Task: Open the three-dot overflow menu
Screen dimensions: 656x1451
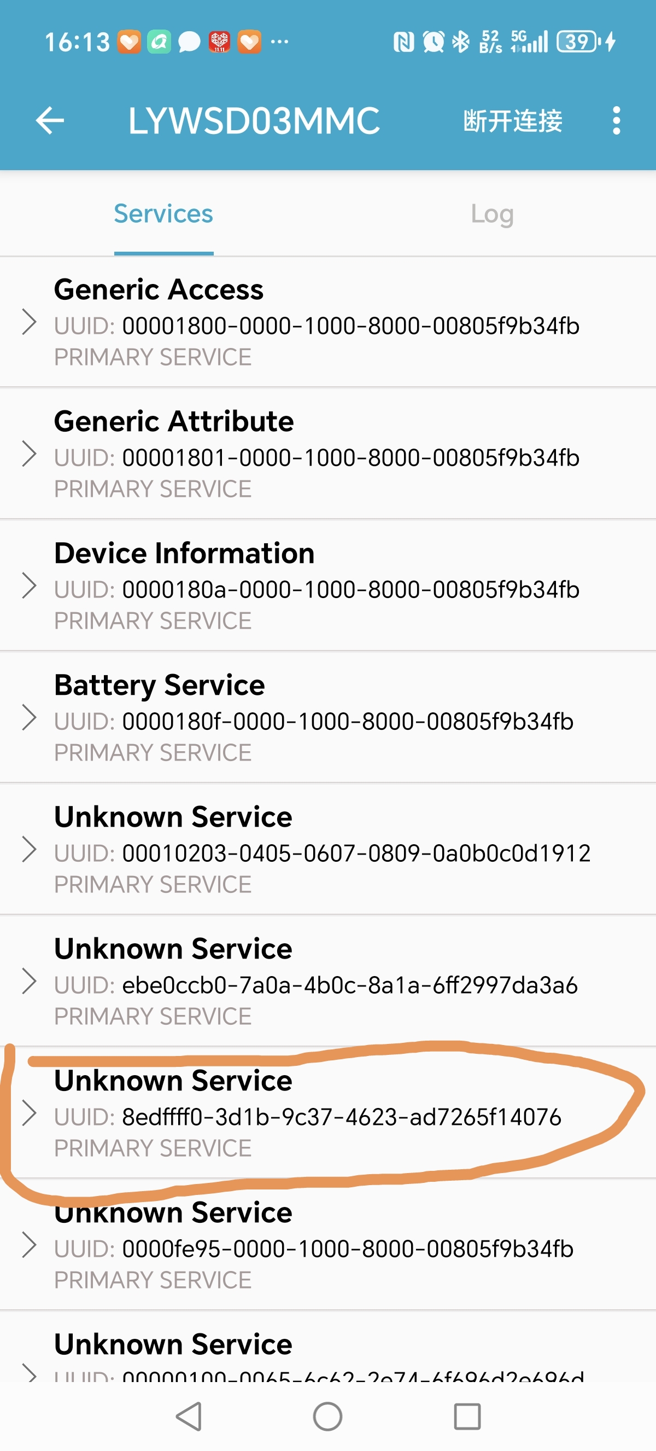Action: [617, 120]
